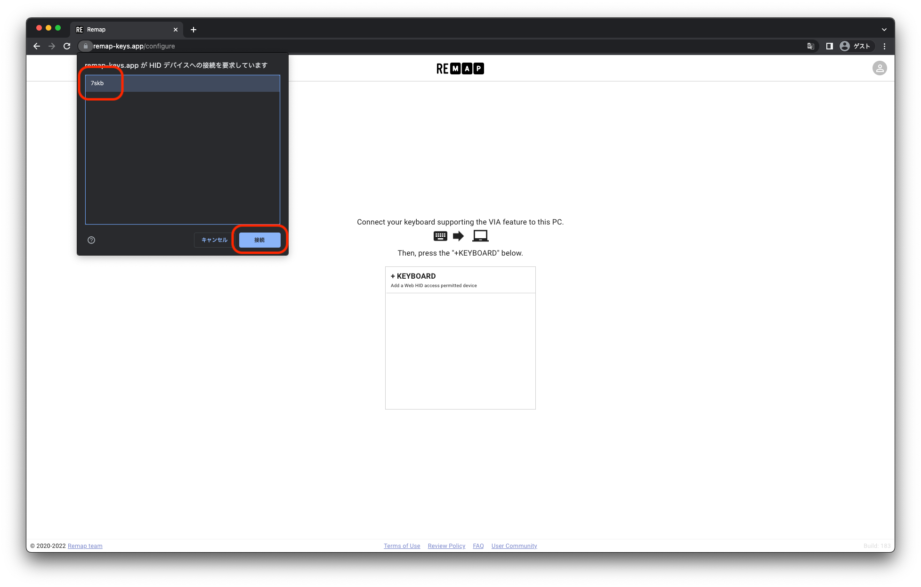The height and width of the screenshot is (587, 921).
Task: Click the browser forward arrow
Action: click(52, 46)
